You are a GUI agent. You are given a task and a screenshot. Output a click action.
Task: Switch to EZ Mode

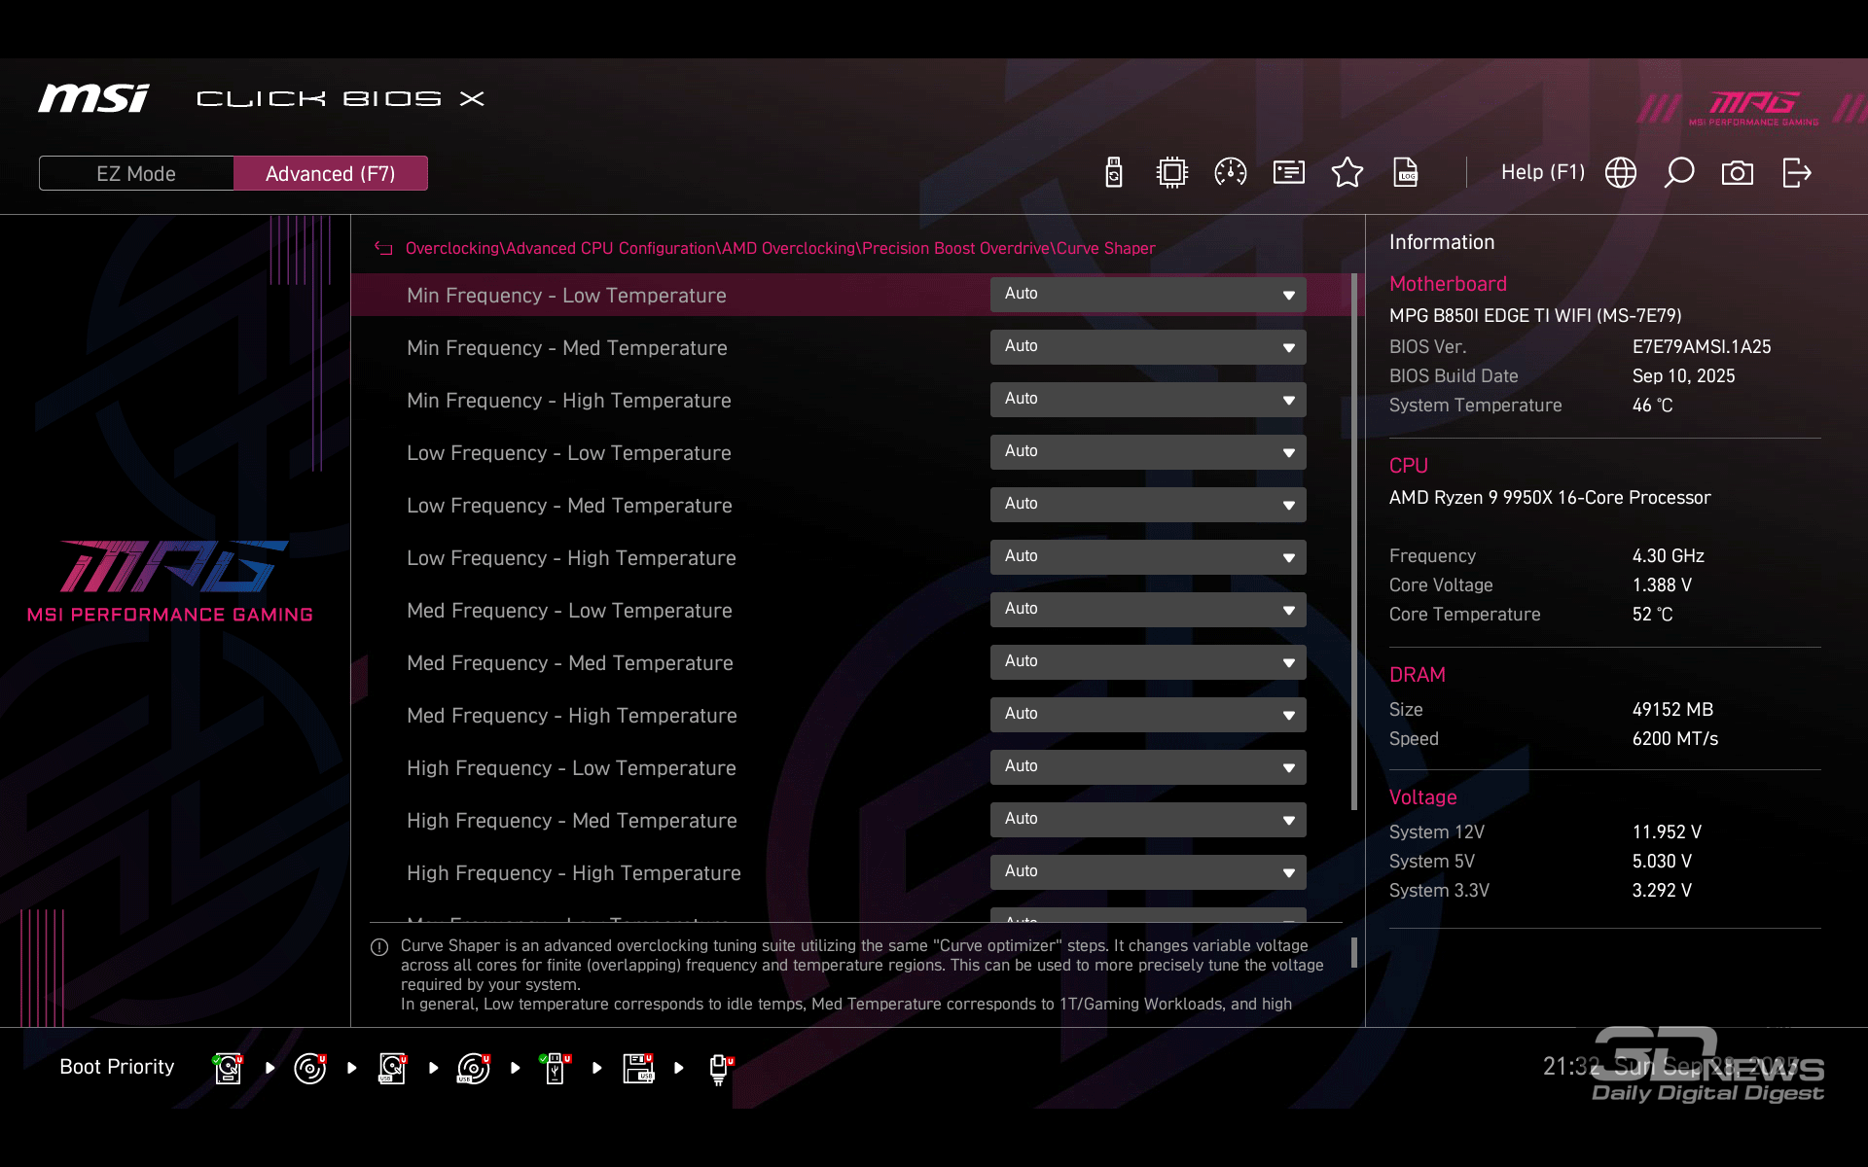(x=136, y=173)
